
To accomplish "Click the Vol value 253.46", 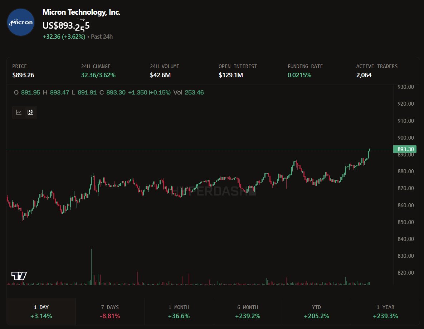I will pyautogui.click(x=194, y=92).
